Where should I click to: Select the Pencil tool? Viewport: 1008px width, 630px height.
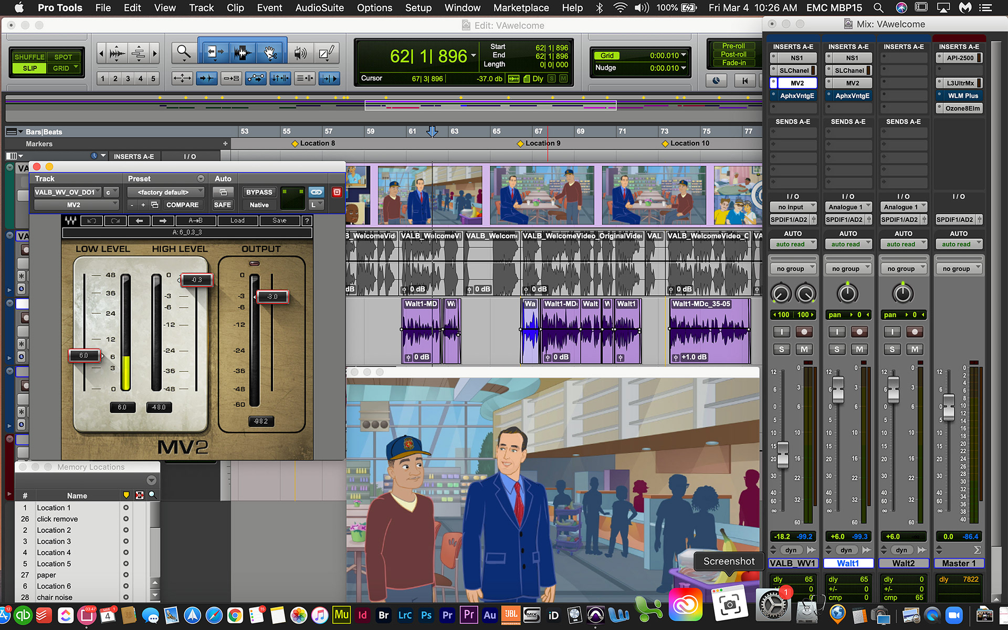coord(327,52)
